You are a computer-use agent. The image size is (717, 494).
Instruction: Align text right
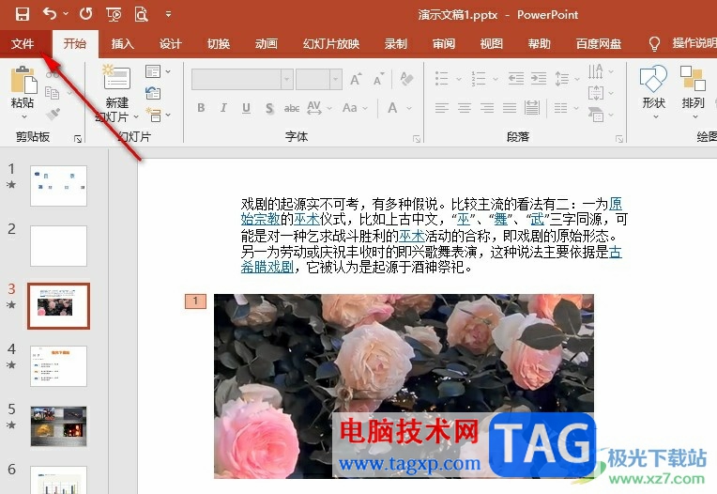(487, 108)
